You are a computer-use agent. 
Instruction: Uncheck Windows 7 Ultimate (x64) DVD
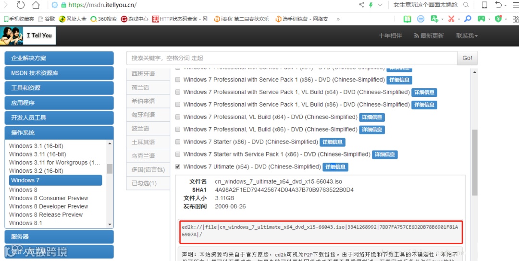click(178, 166)
